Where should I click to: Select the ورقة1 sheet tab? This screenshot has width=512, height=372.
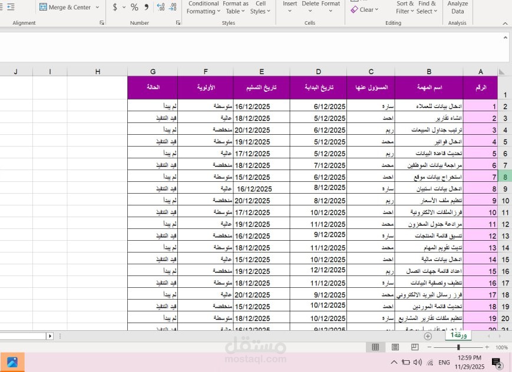point(458,335)
